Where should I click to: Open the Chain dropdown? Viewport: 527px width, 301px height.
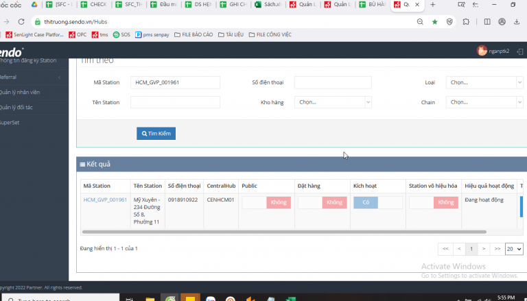pos(484,102)
